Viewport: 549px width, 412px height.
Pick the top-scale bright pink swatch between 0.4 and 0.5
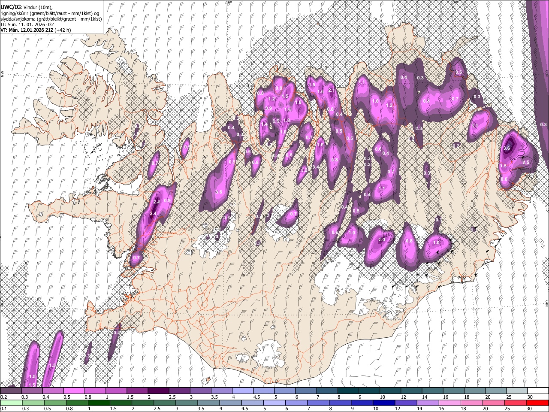[53, 391]
